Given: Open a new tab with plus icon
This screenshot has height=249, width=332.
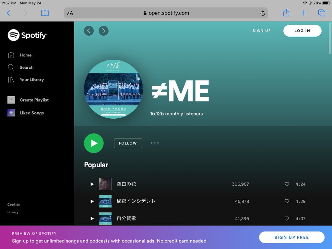Looking at the screenshot, I should coord(303,13).
